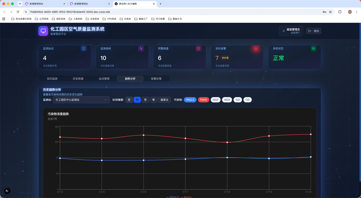The image size is (361, 198).
Task: Click the monitor icon on 监测站点 card
Action: pos(83,48)
